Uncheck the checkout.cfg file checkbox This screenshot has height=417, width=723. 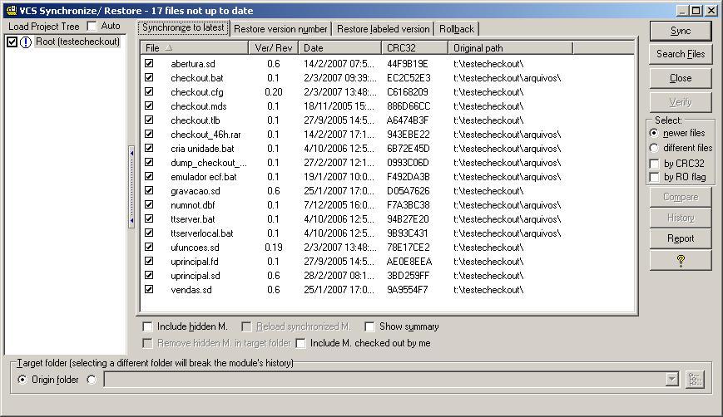[x=149, y=91]
